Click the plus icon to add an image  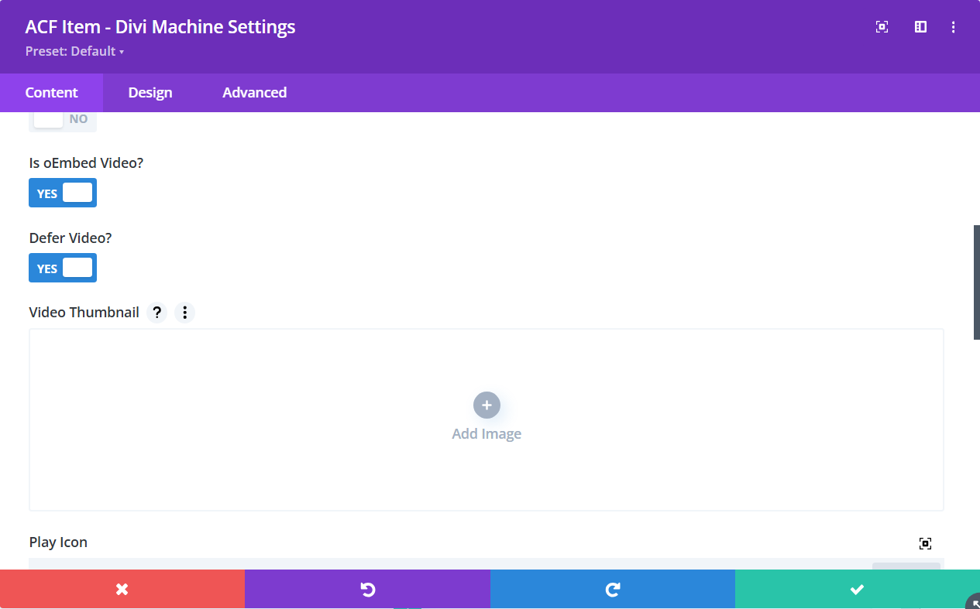point(486,405)
